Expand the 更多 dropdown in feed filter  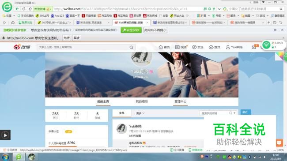140,113
